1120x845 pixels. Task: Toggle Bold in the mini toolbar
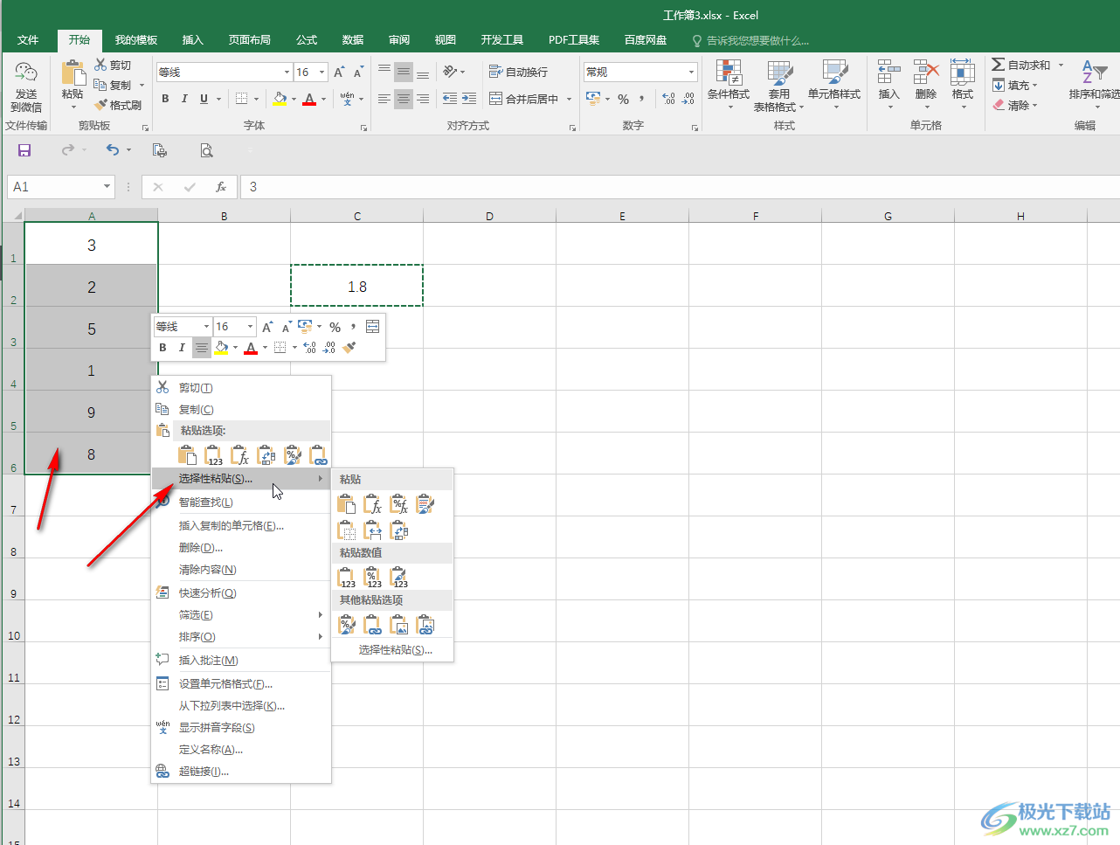click(162, 348)
